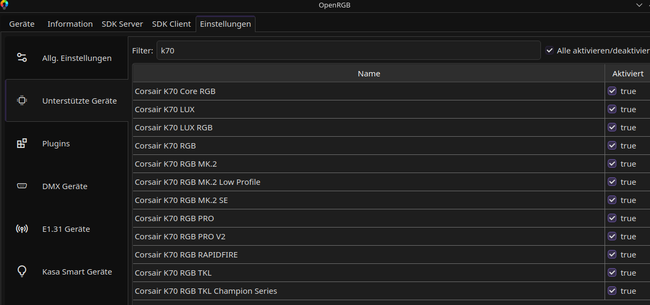650x305 pixels.
Task: Toggle Corsair K70 RGB RAPIDFIRE checkbox
Action: (613, 254)
